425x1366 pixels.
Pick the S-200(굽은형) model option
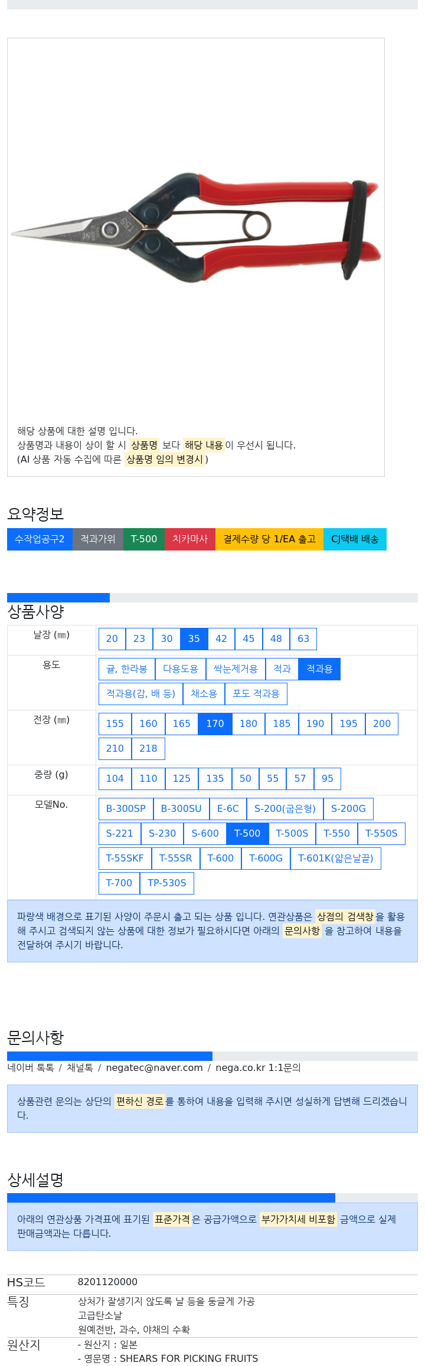(x=285, y=809)
